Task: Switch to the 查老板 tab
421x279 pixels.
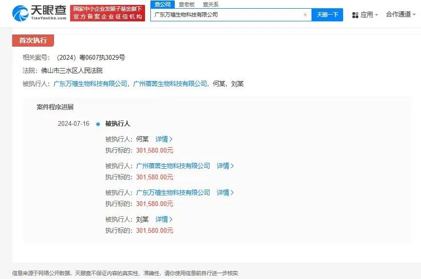Action: point(186,4)
